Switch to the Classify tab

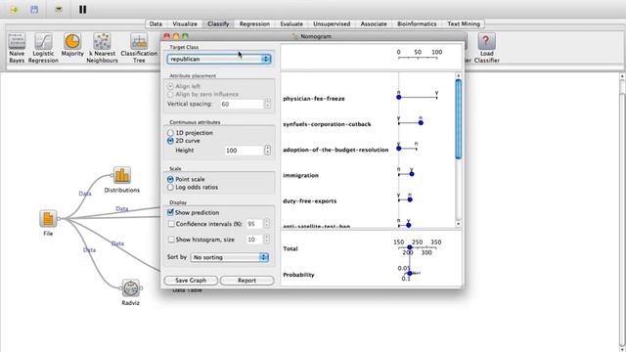[x=218, y=23]
